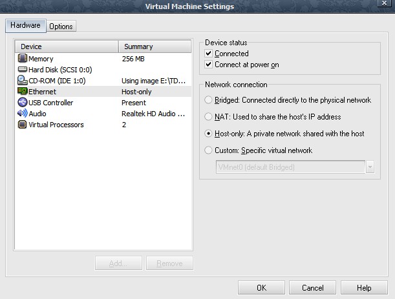The height and width of the screenshot is (299, 395).
Task: Click the Cancel button
Action: pyautogui.click(x=312, y=287)
